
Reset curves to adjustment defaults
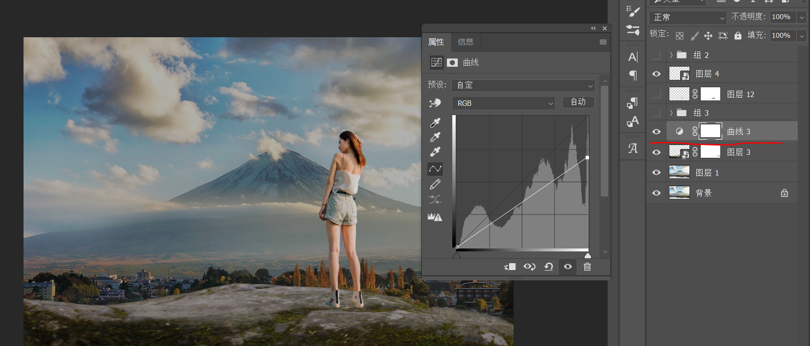click(548, 267)
